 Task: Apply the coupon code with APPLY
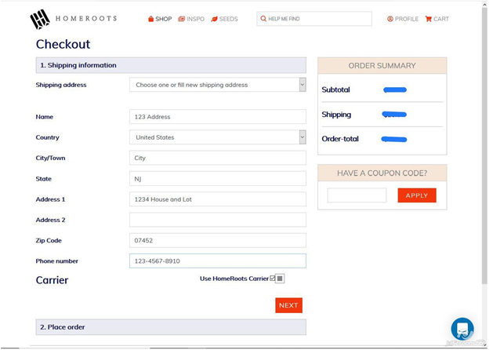pos(416,195)
